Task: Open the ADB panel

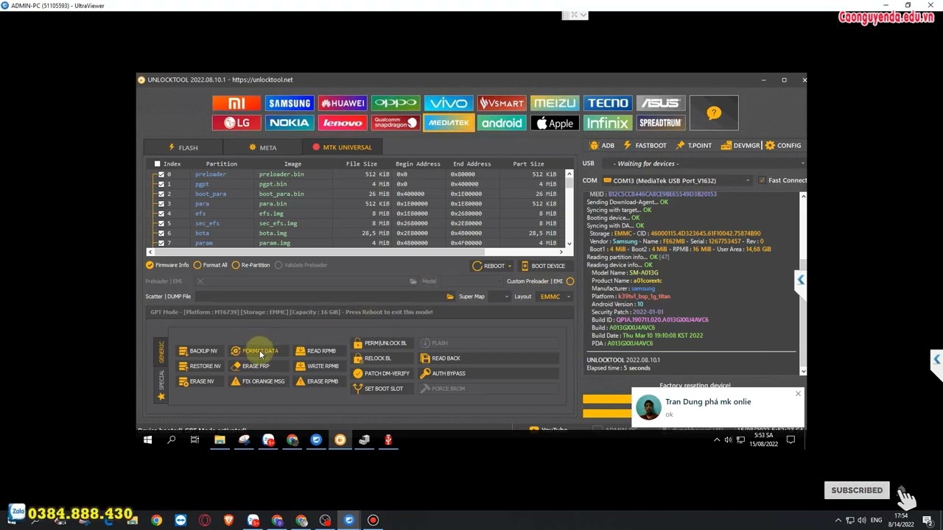Action: click(602, 146)
